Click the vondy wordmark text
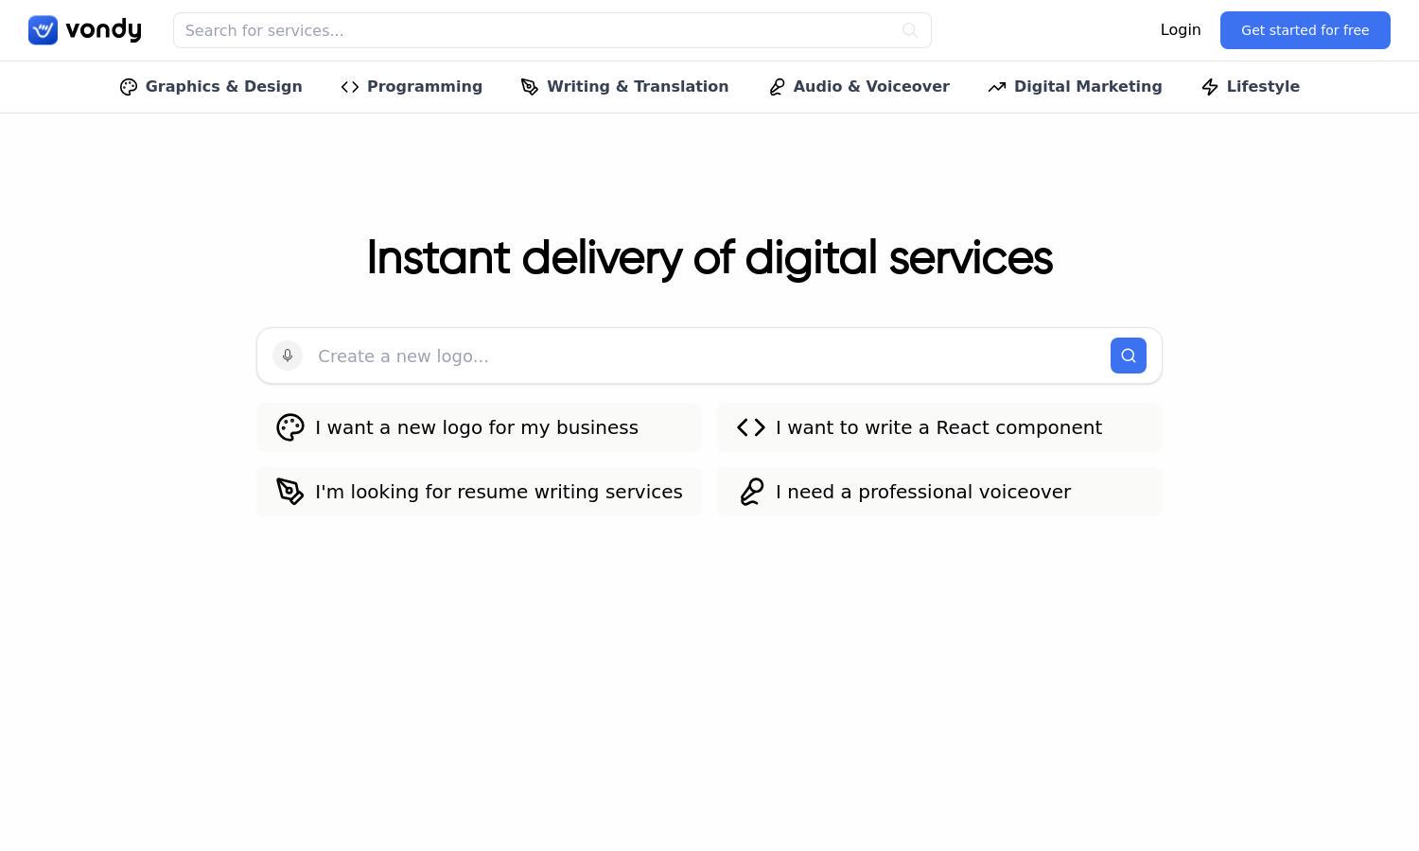1419x851 pixels. coord(104,30)
